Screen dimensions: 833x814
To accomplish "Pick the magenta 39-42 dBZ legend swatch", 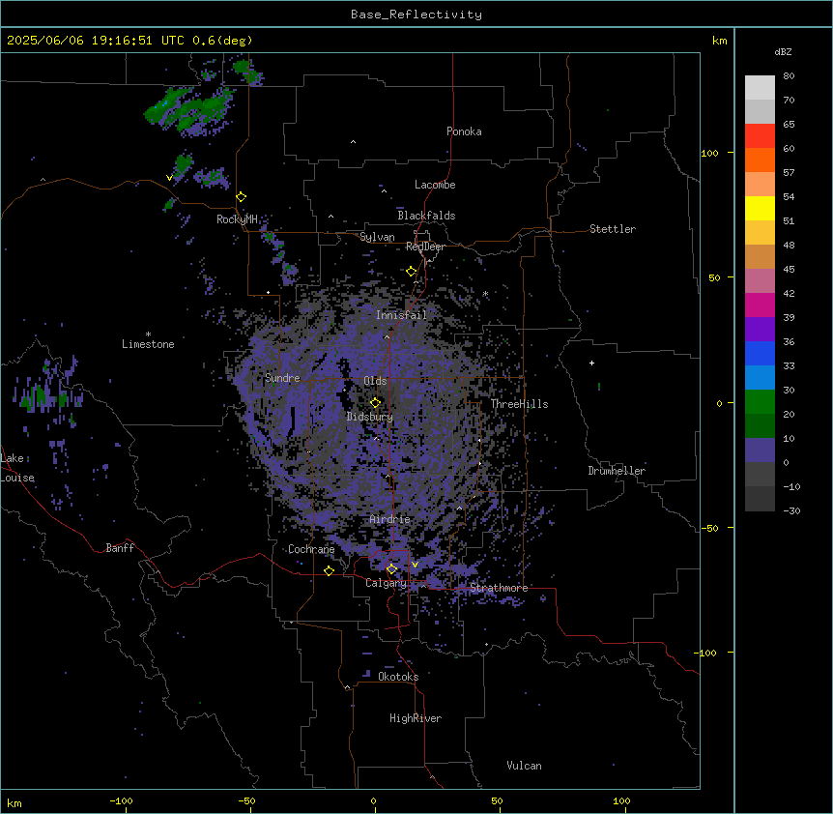I will (x=760, y=305).
